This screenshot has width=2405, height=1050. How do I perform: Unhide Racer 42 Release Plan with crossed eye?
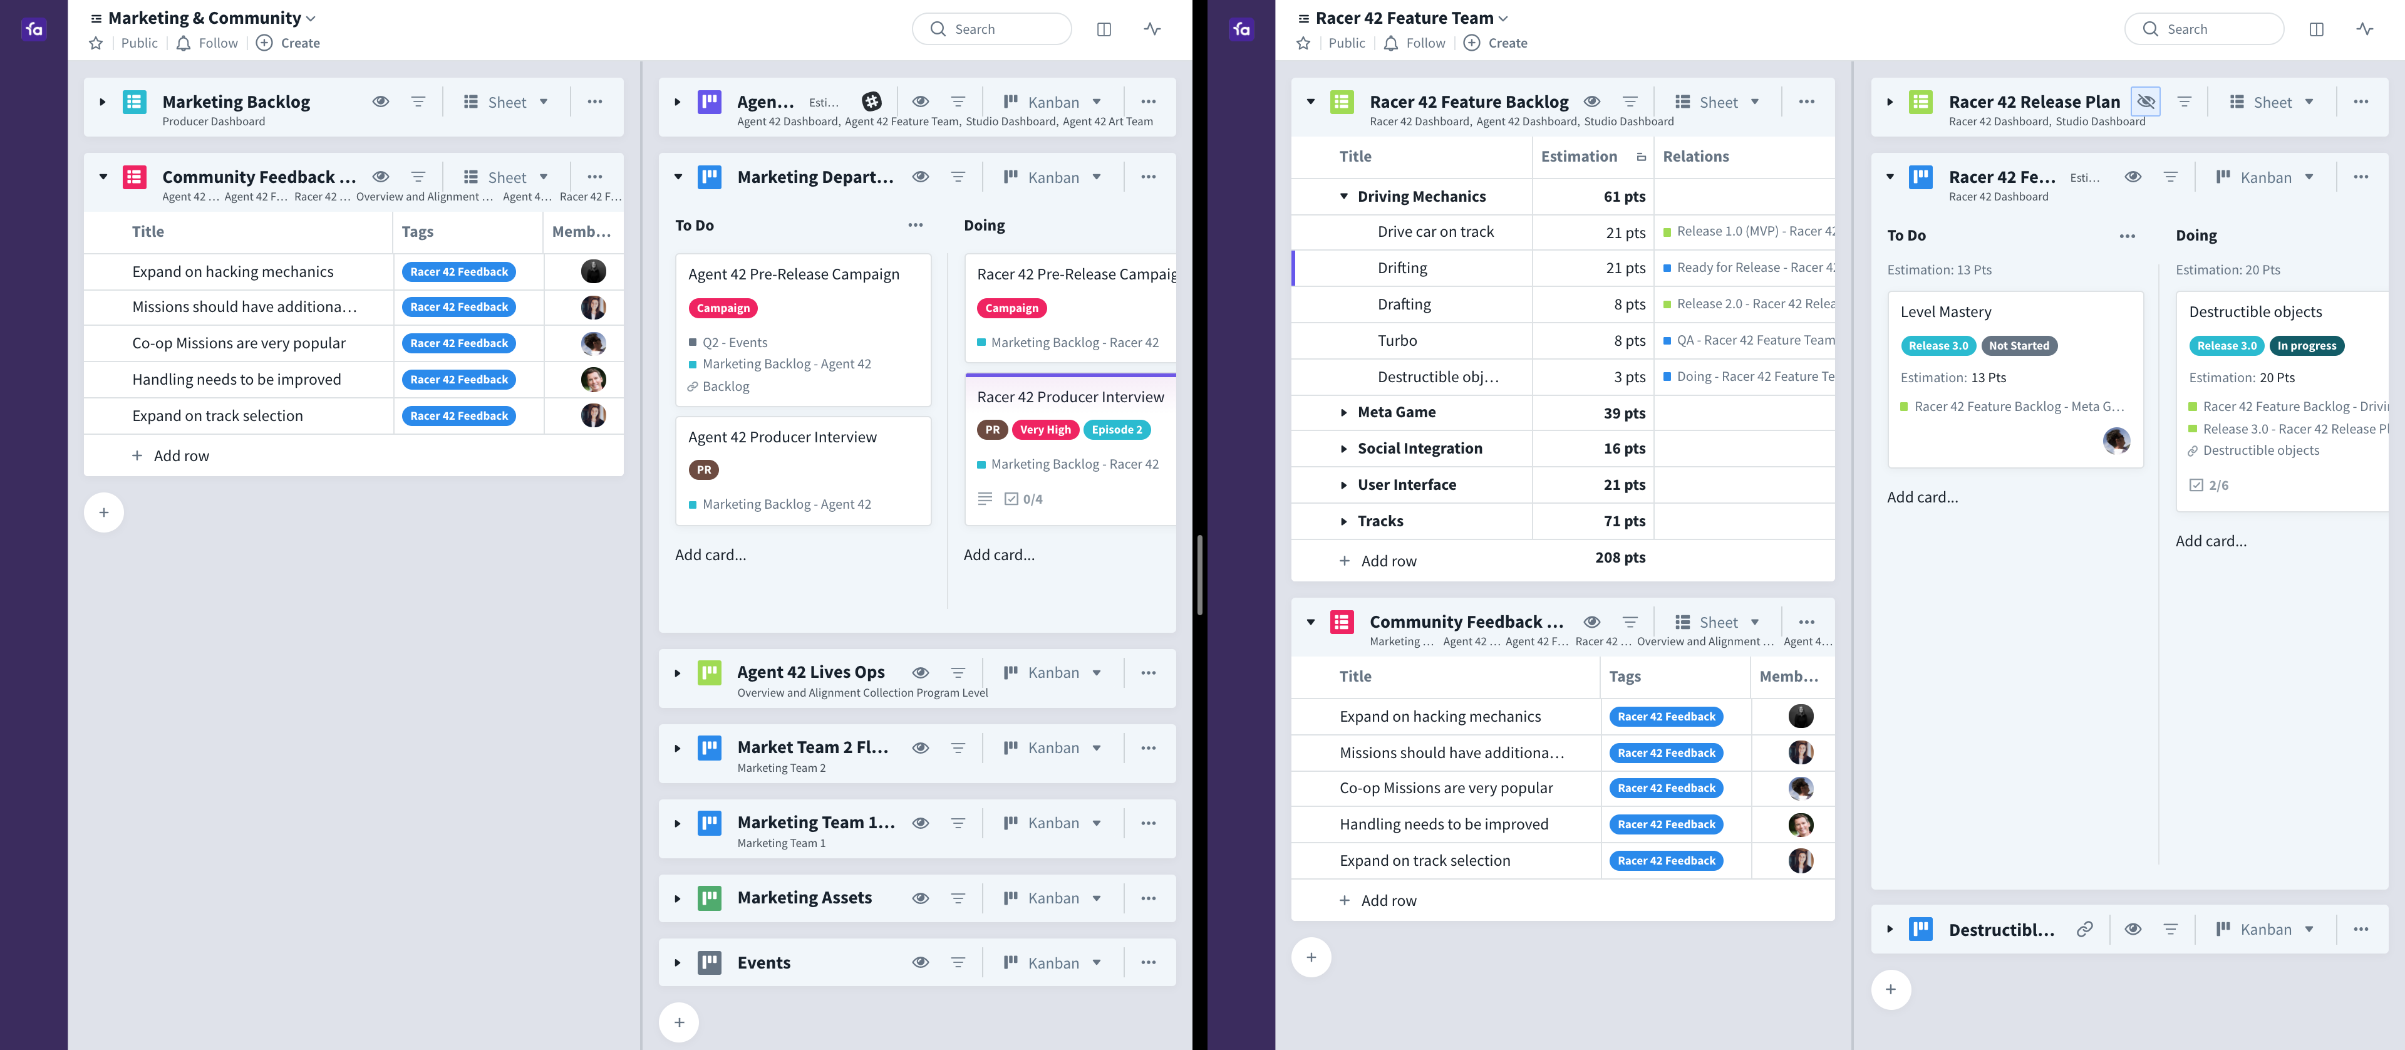click(x=2146, y=102)
